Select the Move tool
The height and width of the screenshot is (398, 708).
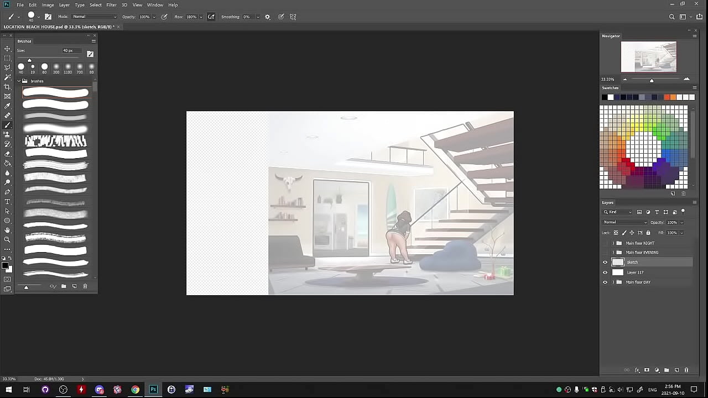(7, 49)
